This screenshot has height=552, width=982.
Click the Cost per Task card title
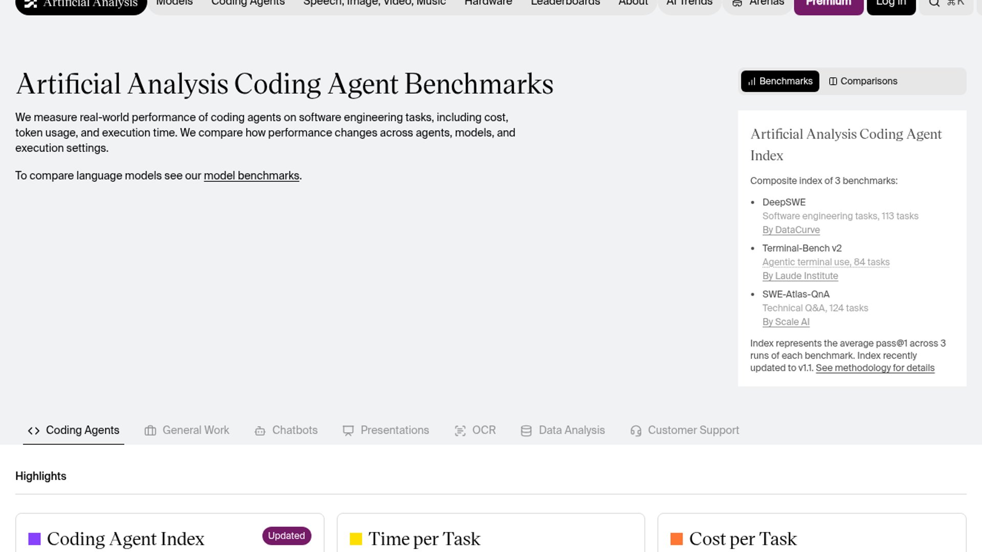743,539
